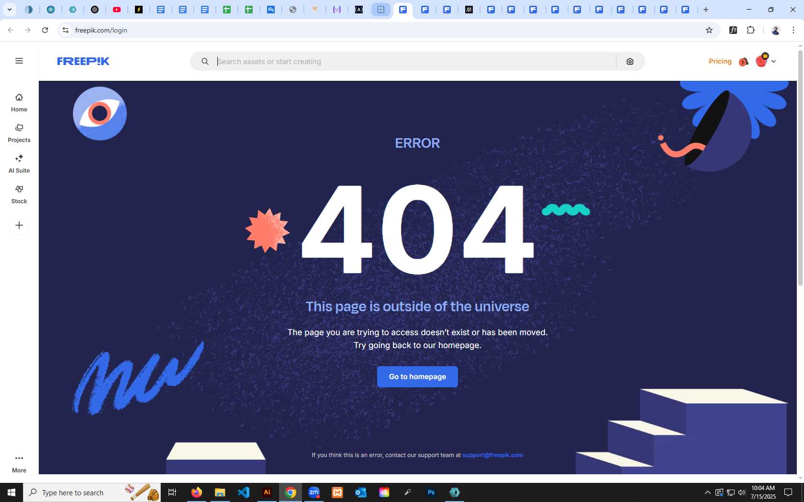This screenshot has width=804, height=502.
Task: Open the Windows Start menu
Action: tap(11, 492)
